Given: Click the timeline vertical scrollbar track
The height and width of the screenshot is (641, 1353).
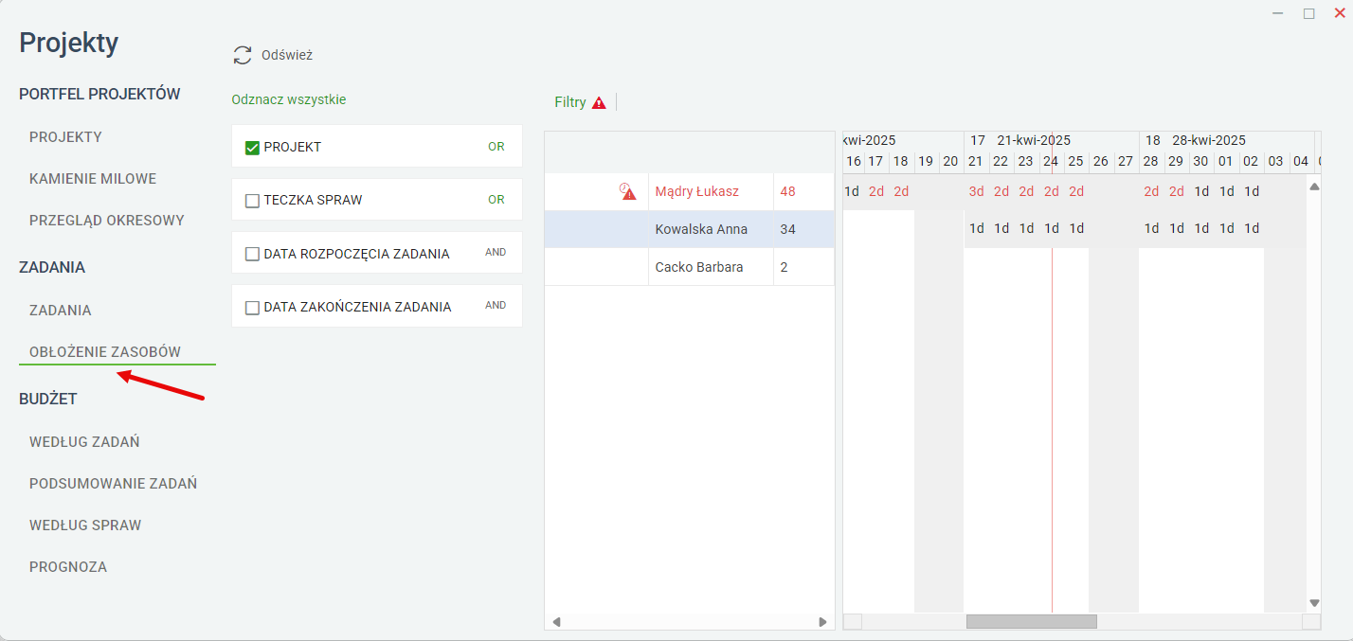Looking at the screenshot, I should tap(1314, 395).
